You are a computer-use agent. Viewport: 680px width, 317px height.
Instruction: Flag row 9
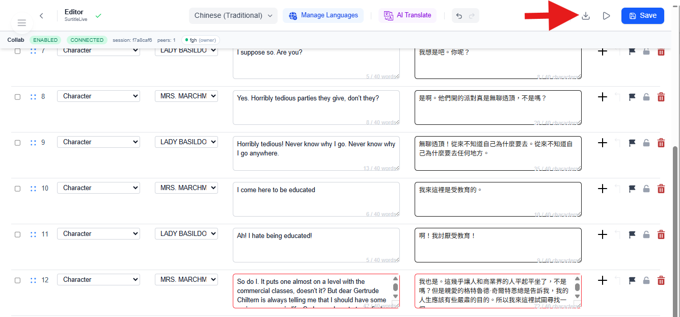tap(632, 143)
